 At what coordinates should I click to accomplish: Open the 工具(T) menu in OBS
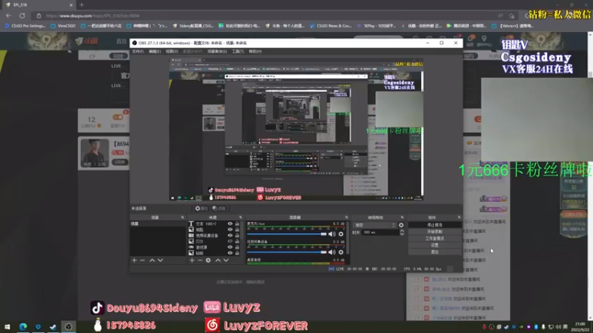coord(238,51)
